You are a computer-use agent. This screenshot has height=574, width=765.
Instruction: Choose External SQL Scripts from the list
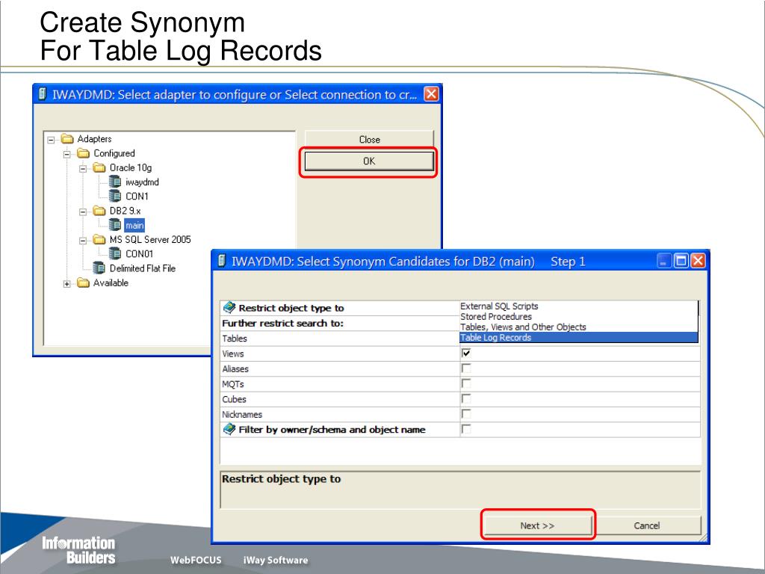(579, 306)
